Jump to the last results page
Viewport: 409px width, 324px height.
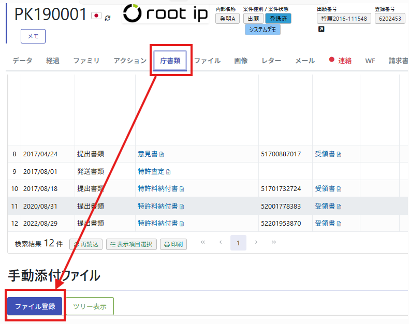(x=274, y=242)
